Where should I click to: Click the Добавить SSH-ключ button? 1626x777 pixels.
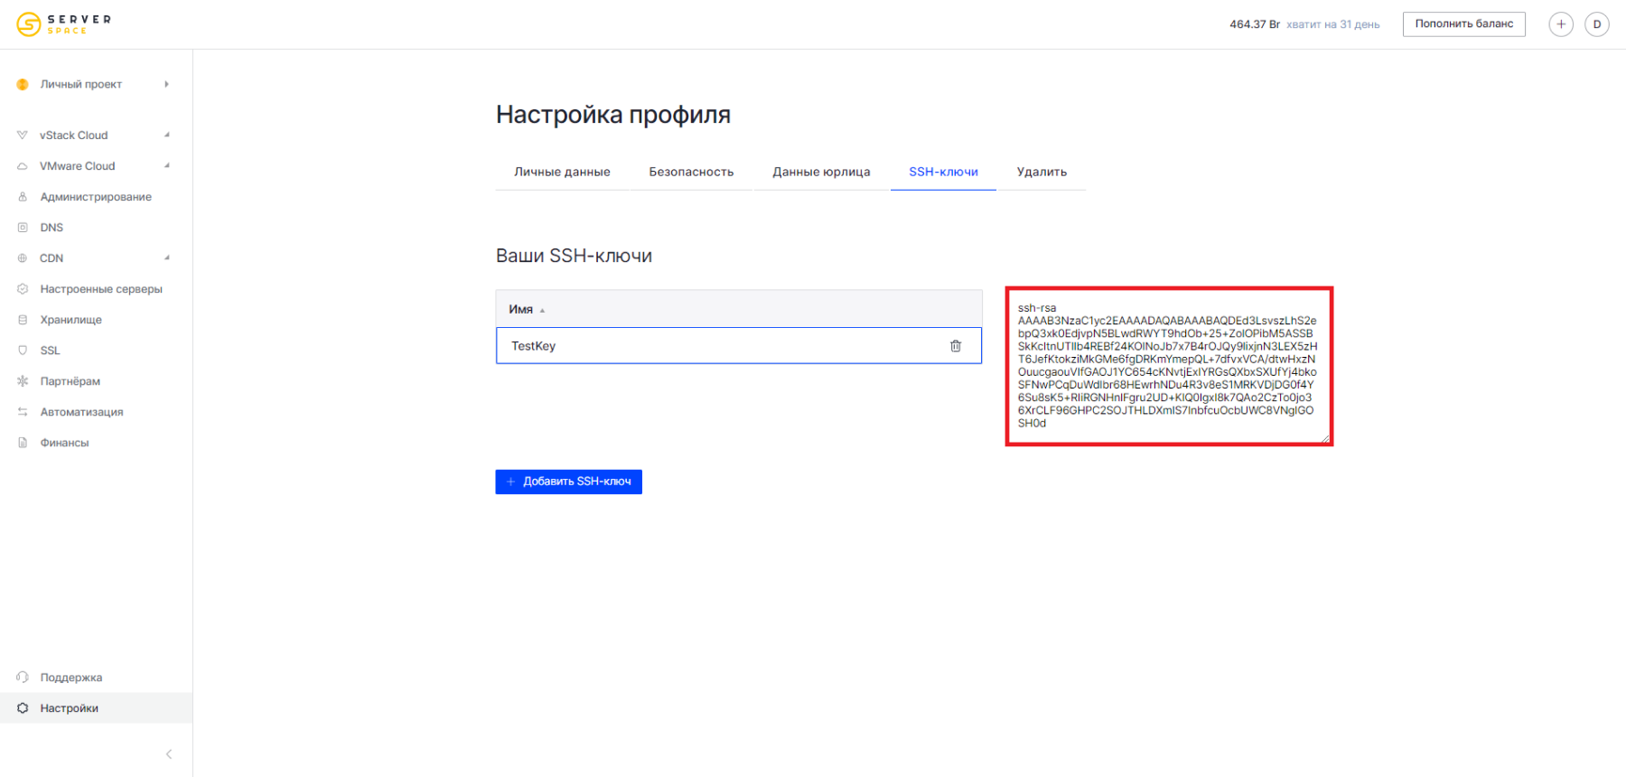point(568,482)
